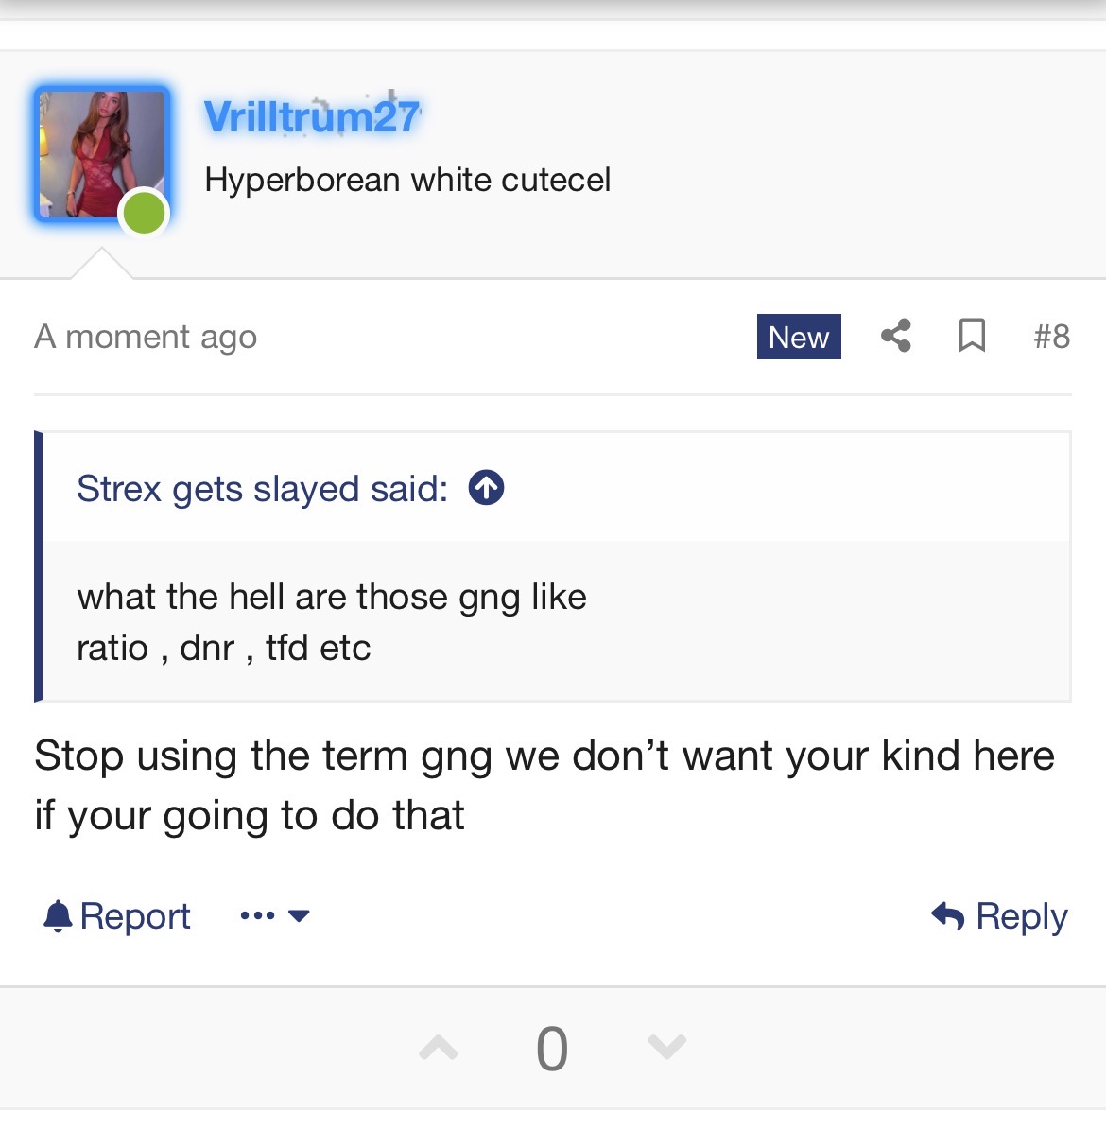The height and width of the screenshot is (1130, 1106).
Task: Expand the quoted message block content
Action: (x=556, y=621)
